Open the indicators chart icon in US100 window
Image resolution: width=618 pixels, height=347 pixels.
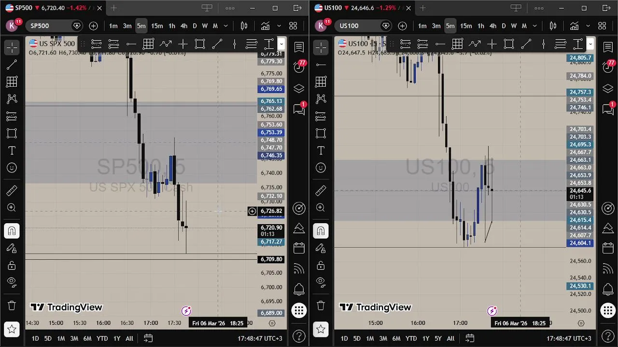click(574, 26)
